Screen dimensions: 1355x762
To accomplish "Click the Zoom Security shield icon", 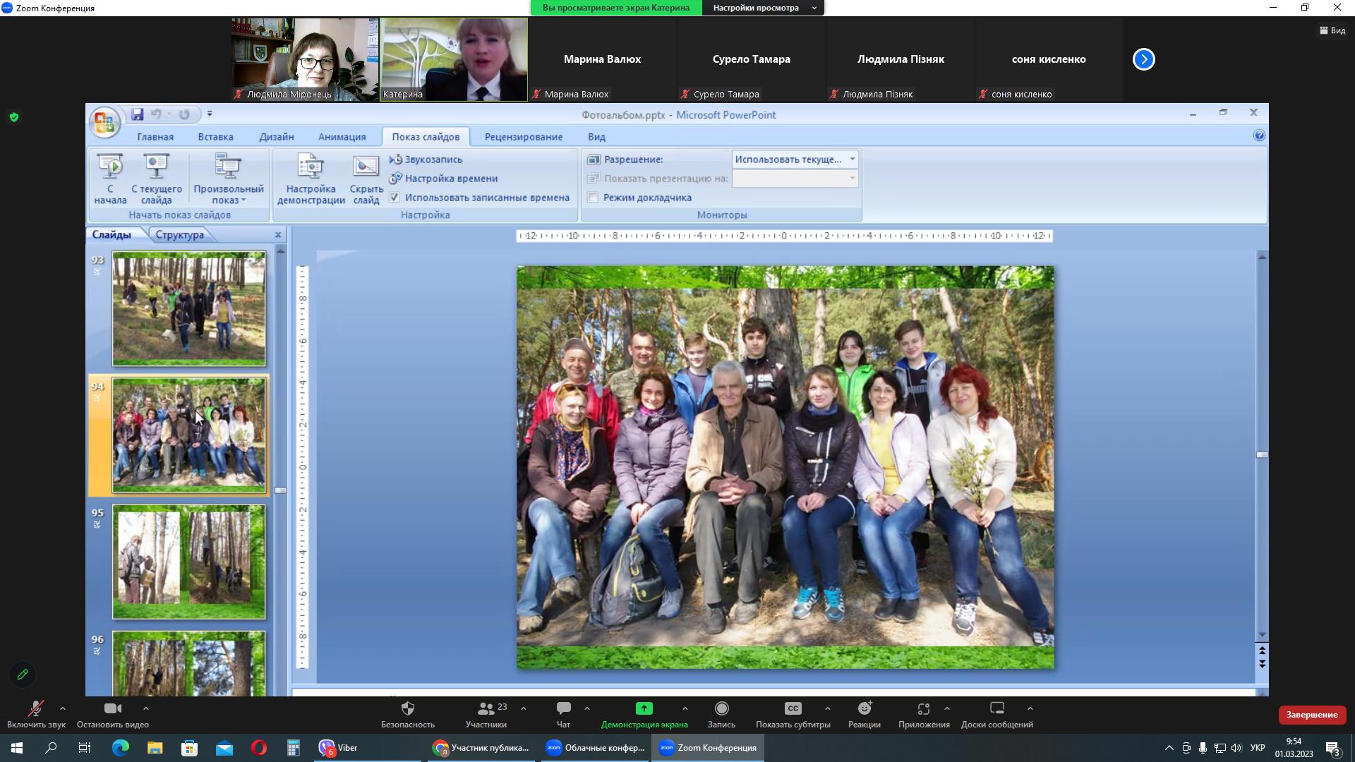I will (407, 708).
